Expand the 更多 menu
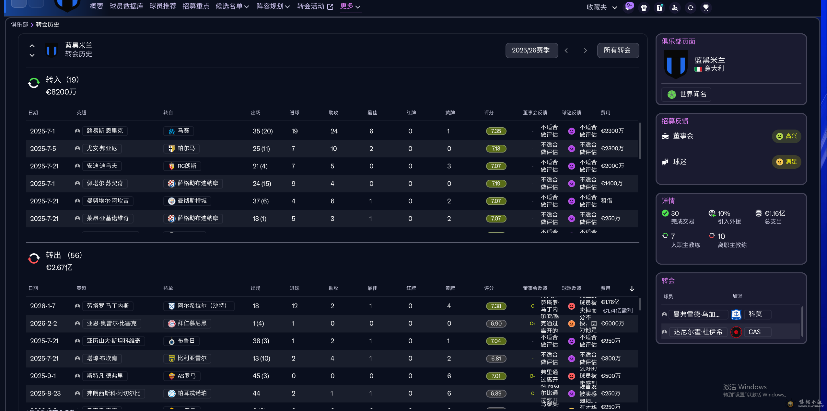Image resolution: width=827 pixels, height=411 pixels. point(350,6)
